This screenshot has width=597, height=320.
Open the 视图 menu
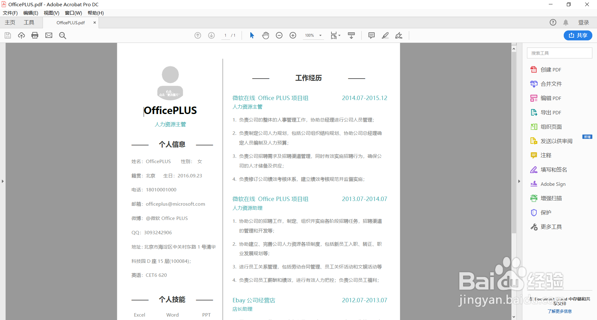click(x=51, y=13)
